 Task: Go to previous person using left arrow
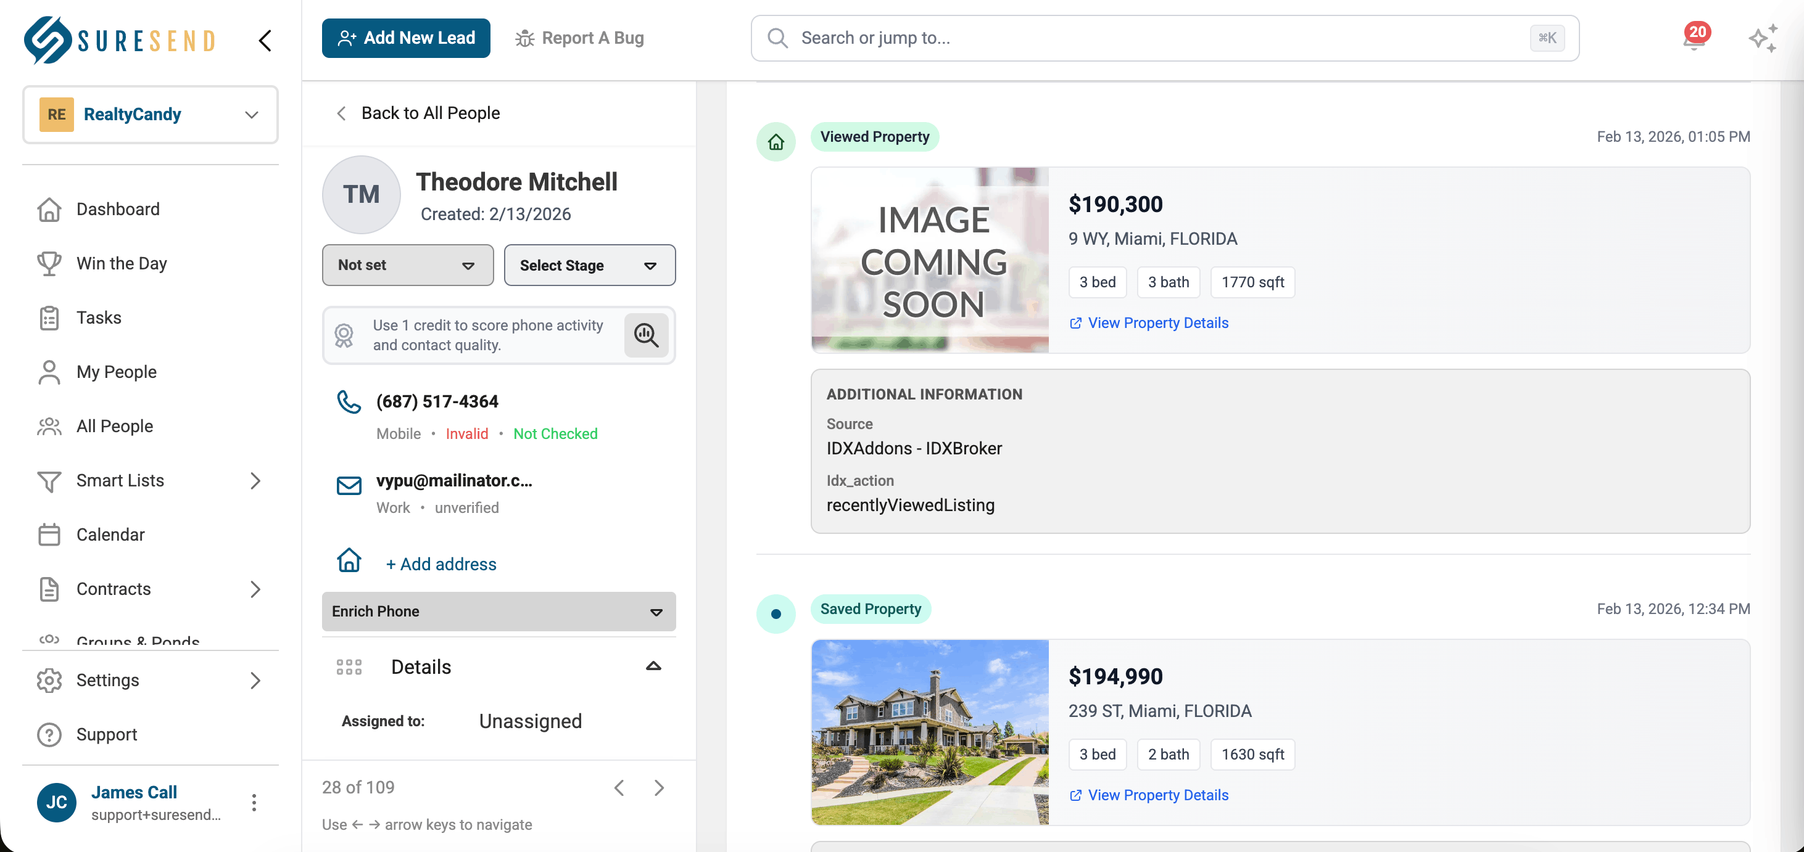pyautogui.click(x=619, y=788)
